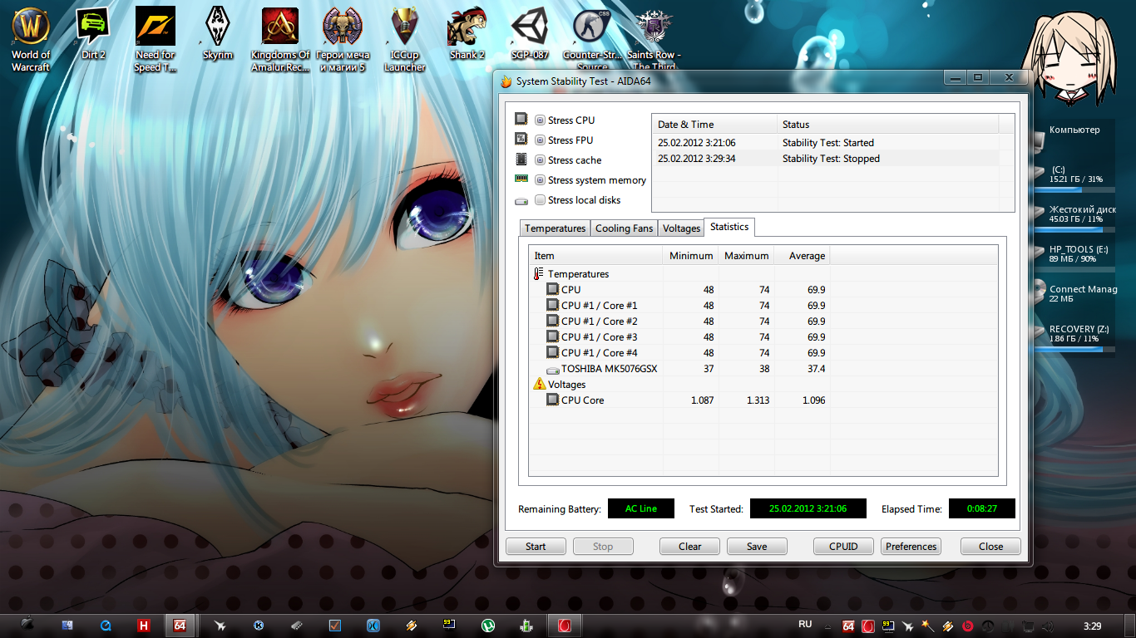
Task: Open Saints Row The Third shortcut
Action: tap(654, 40)
